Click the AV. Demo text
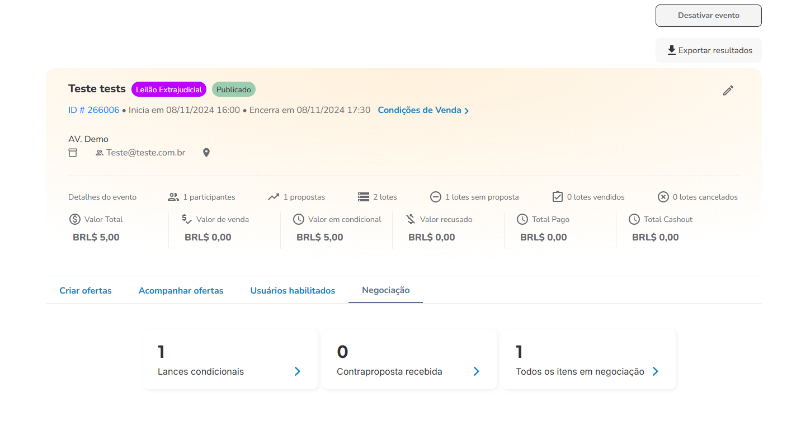The image size is (801, 425). coord(88,139)
